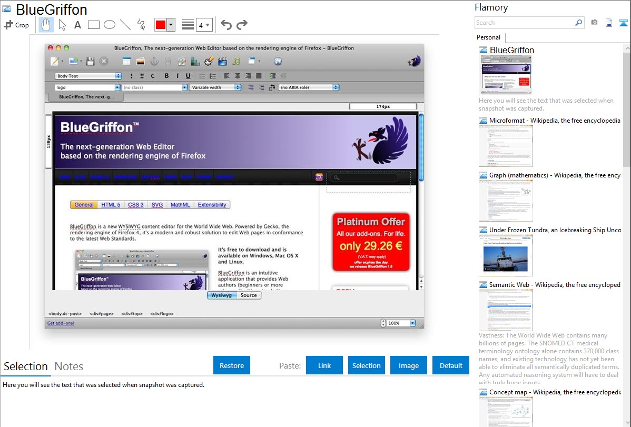Switch to the Notes tab
Image resolution: width=631 pixels, height=427 pixels.
[x=69, y=366]
